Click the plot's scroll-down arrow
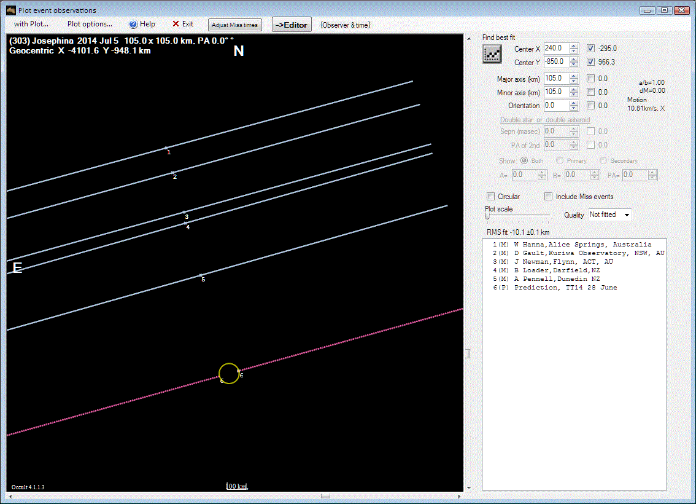696x504 pixels. [x=468, y=487]
